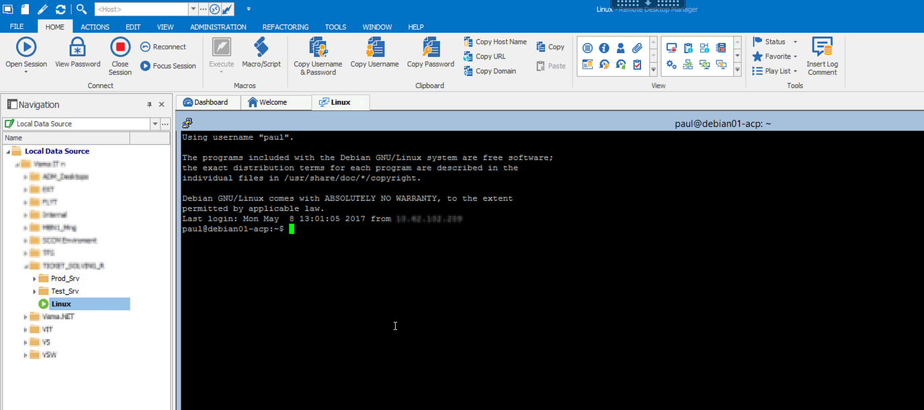Screen dimensions: 924x410
Task: Open the Open Session dropdown arrow
Action: pyautogui.click(x=26, y=72)
